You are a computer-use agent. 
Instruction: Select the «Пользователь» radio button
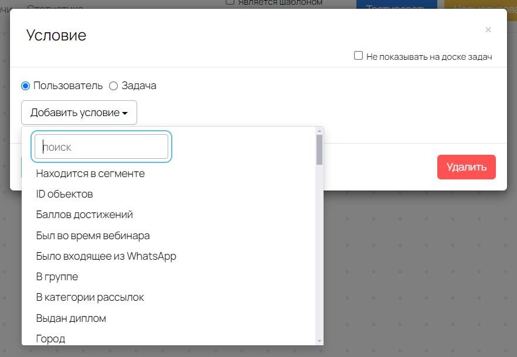coord(25,86)
